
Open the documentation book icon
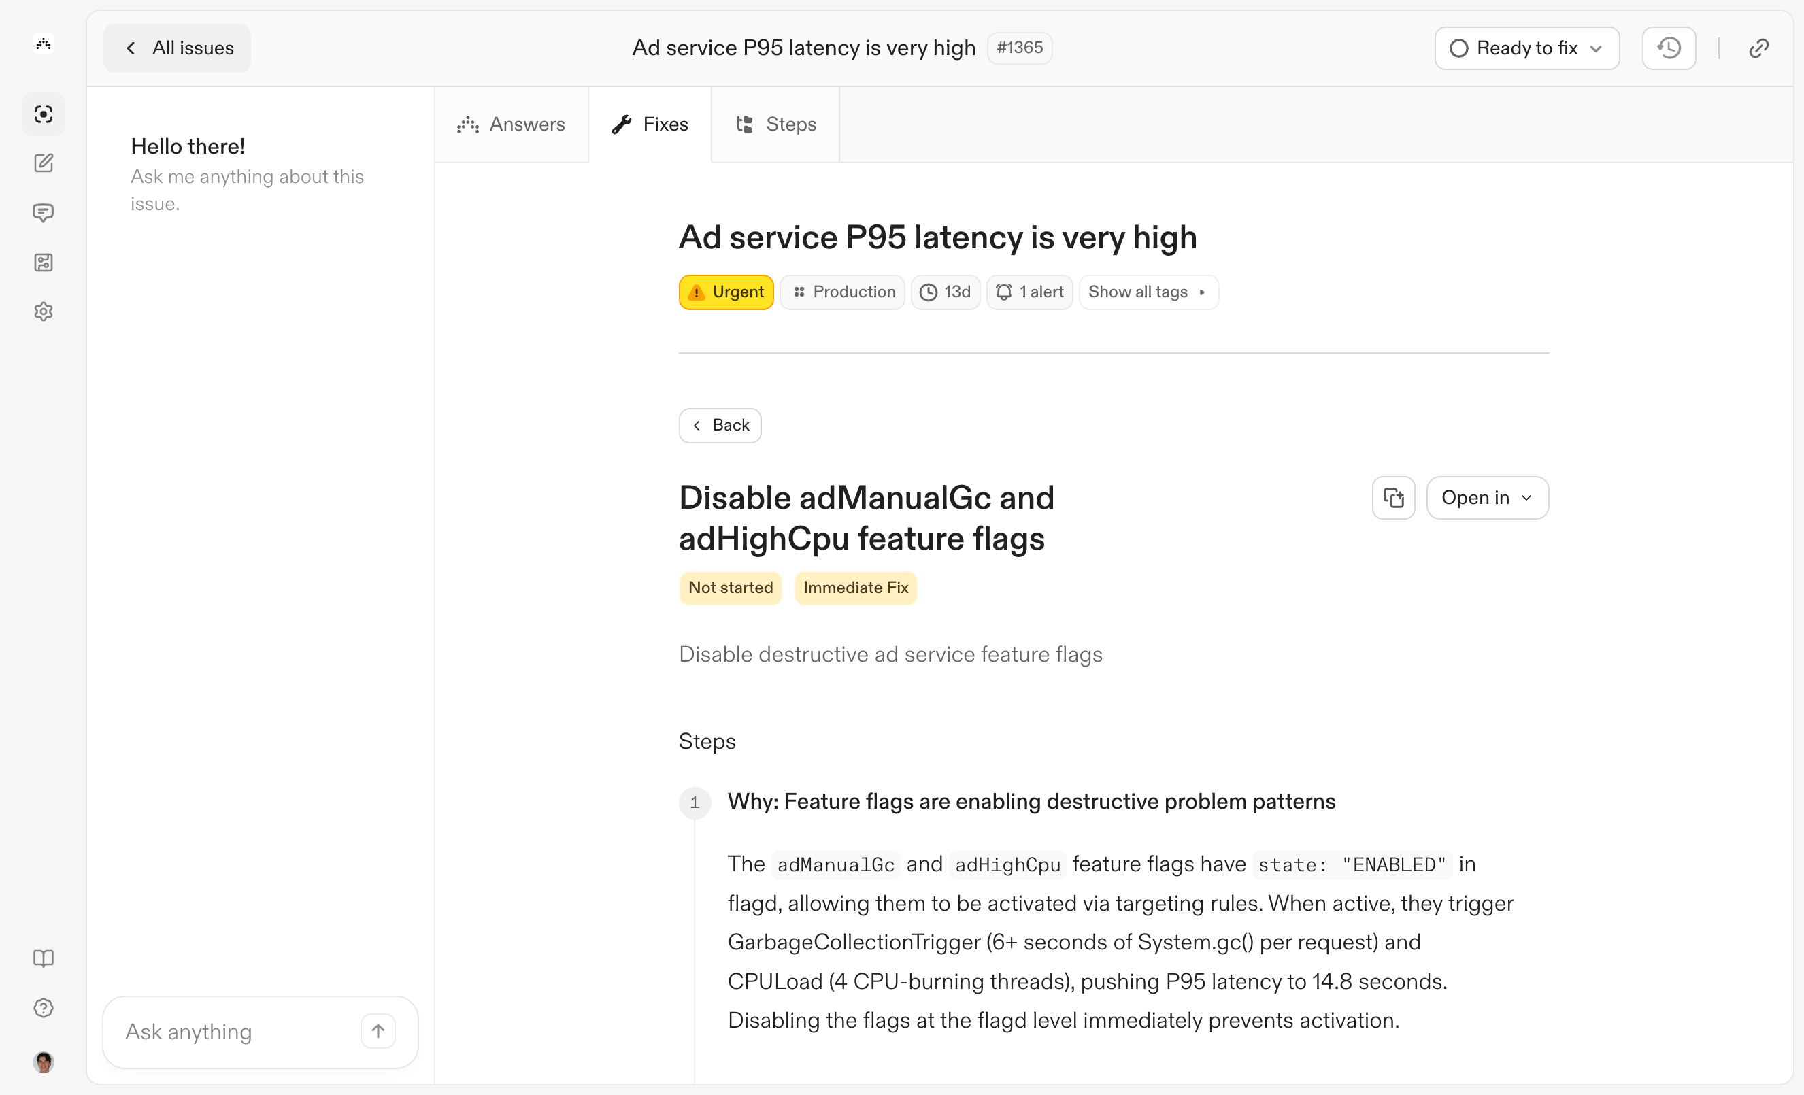(x=44, y=958)
